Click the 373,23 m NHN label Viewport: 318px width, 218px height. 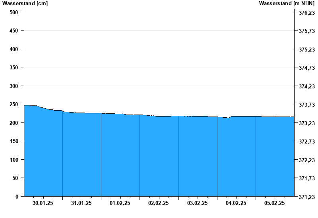point(307,123)
